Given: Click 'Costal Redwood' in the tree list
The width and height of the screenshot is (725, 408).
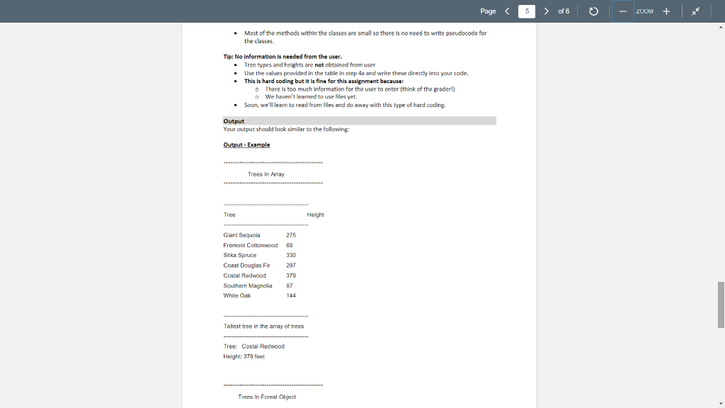Looking at the screenshot, I should click(x=244, y=276).
